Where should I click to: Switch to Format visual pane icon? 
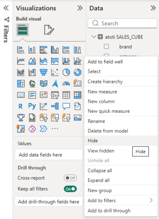tap(49, 30)
